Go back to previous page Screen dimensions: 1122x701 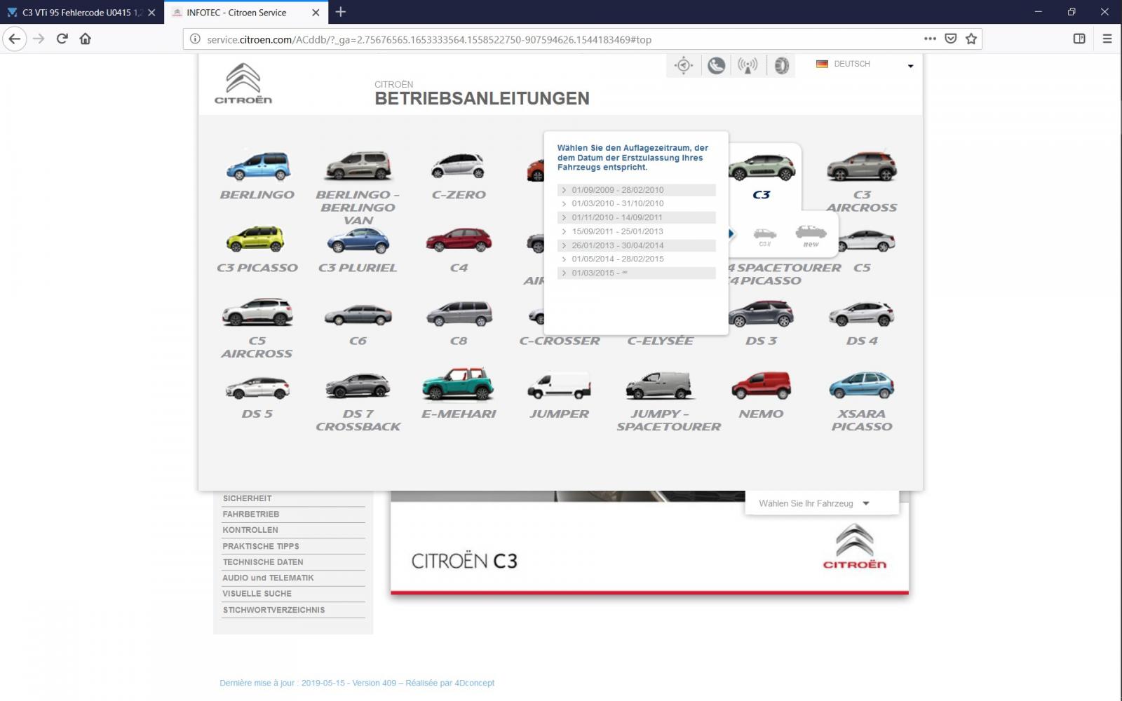coord(15,39)
